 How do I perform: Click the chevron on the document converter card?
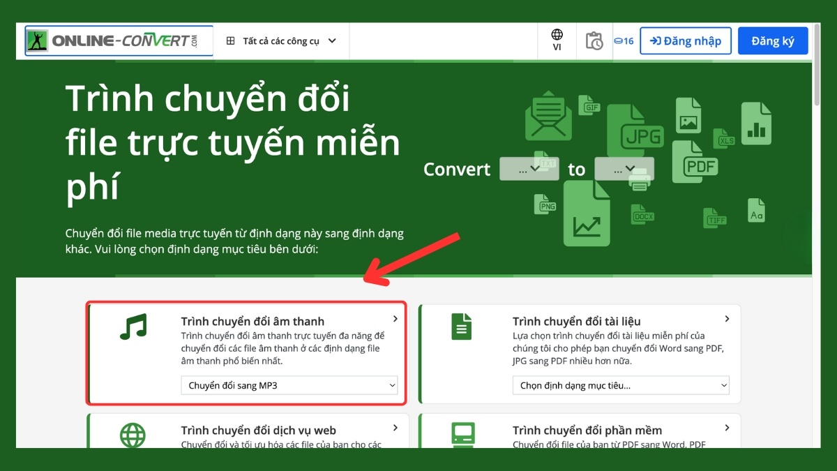(727, 319)
